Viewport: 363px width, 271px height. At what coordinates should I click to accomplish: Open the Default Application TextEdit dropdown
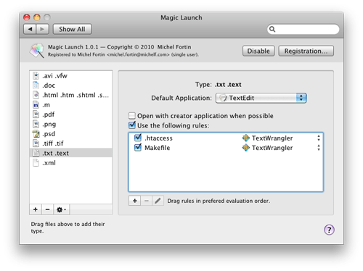pos(261,98)
